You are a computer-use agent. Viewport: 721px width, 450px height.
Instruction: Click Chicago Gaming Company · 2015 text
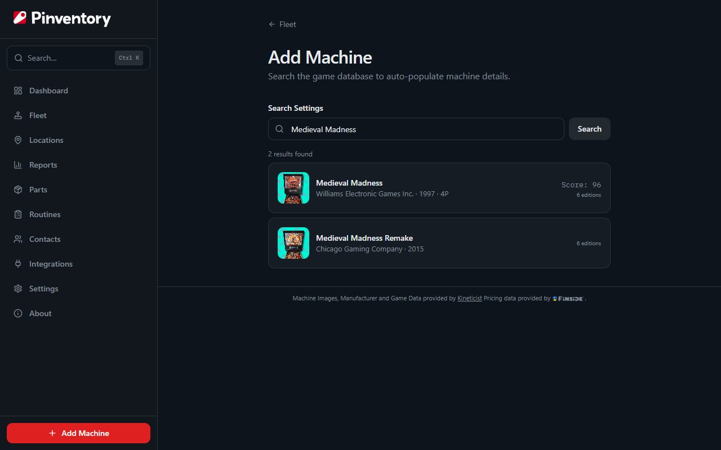pyautogui.click(x=370, y=249)
